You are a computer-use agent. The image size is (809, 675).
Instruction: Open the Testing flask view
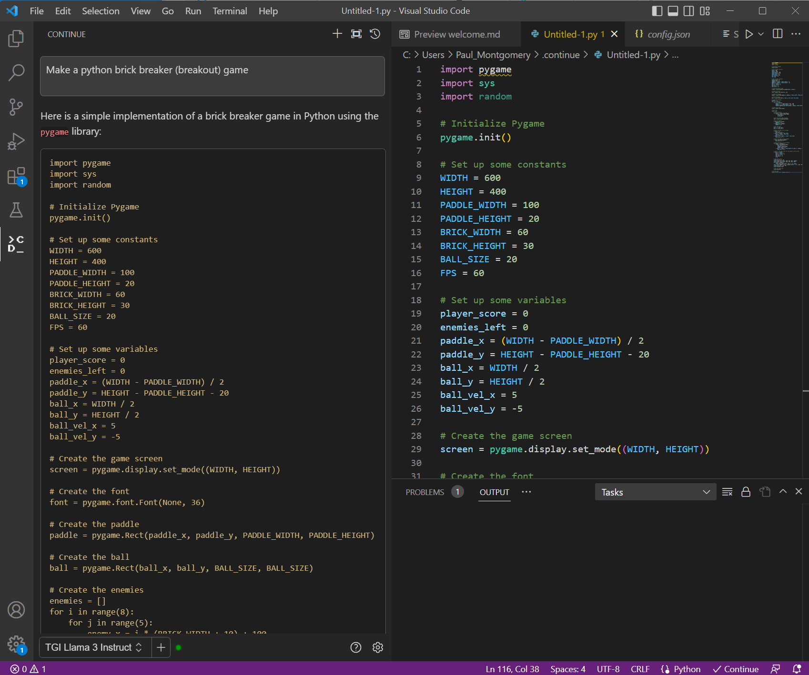tap(16, 210)
